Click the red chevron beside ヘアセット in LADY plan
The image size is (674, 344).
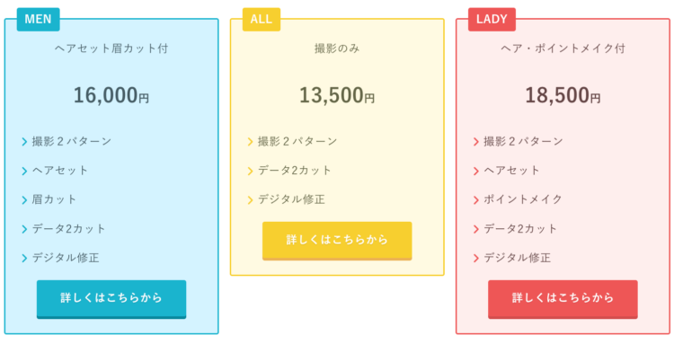pos(475,171)
